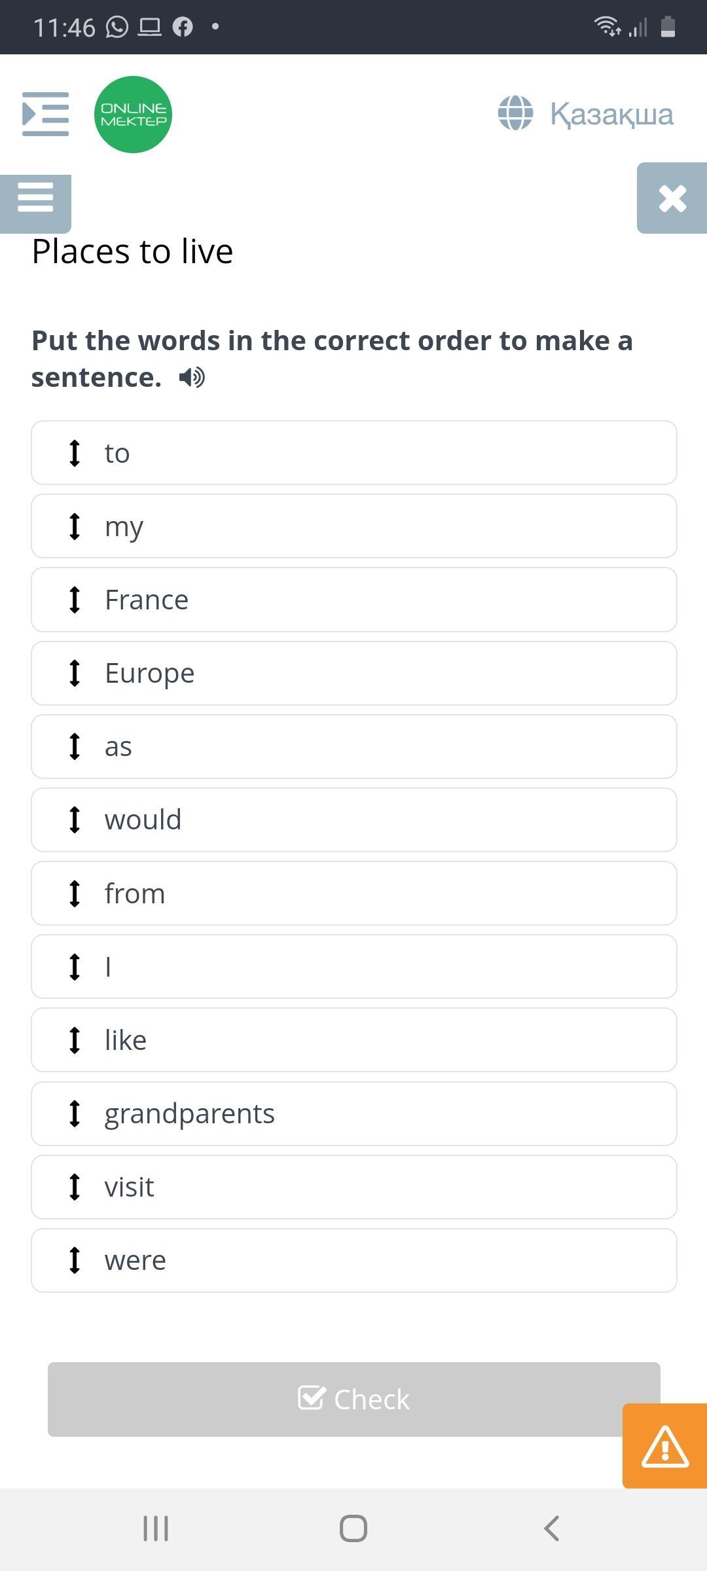This screenshot has width=707, height=1571.
Task: Select the 'France' word tile
Action: pyautogui.click(x=353, y=600)
